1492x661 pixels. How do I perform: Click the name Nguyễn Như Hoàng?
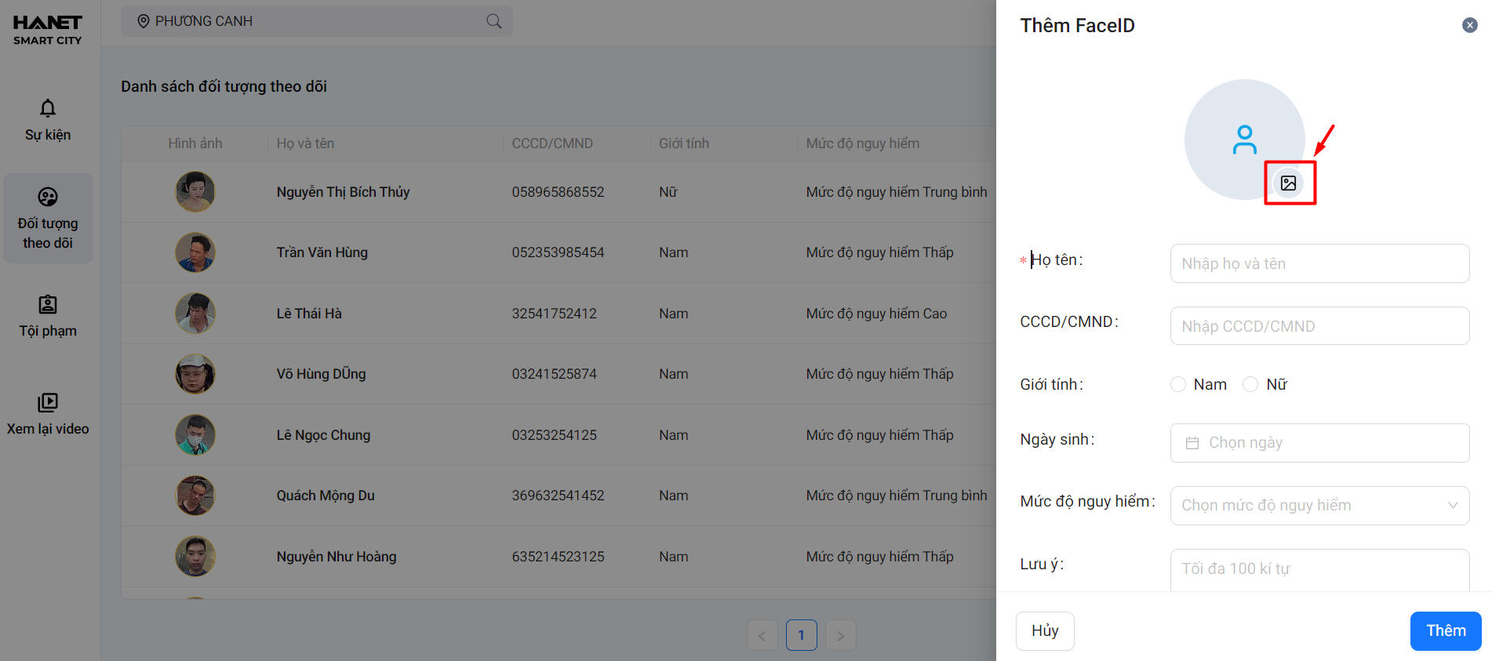[x=336, y=557]
